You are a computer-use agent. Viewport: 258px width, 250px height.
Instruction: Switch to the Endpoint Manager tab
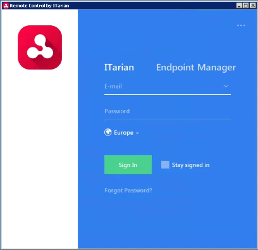(196, 68)
